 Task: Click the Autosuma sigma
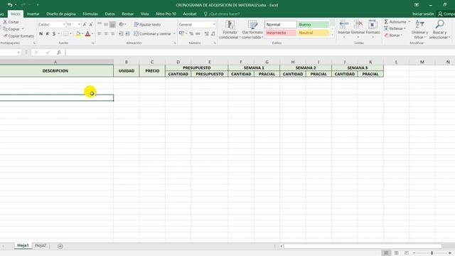point(386,22)
